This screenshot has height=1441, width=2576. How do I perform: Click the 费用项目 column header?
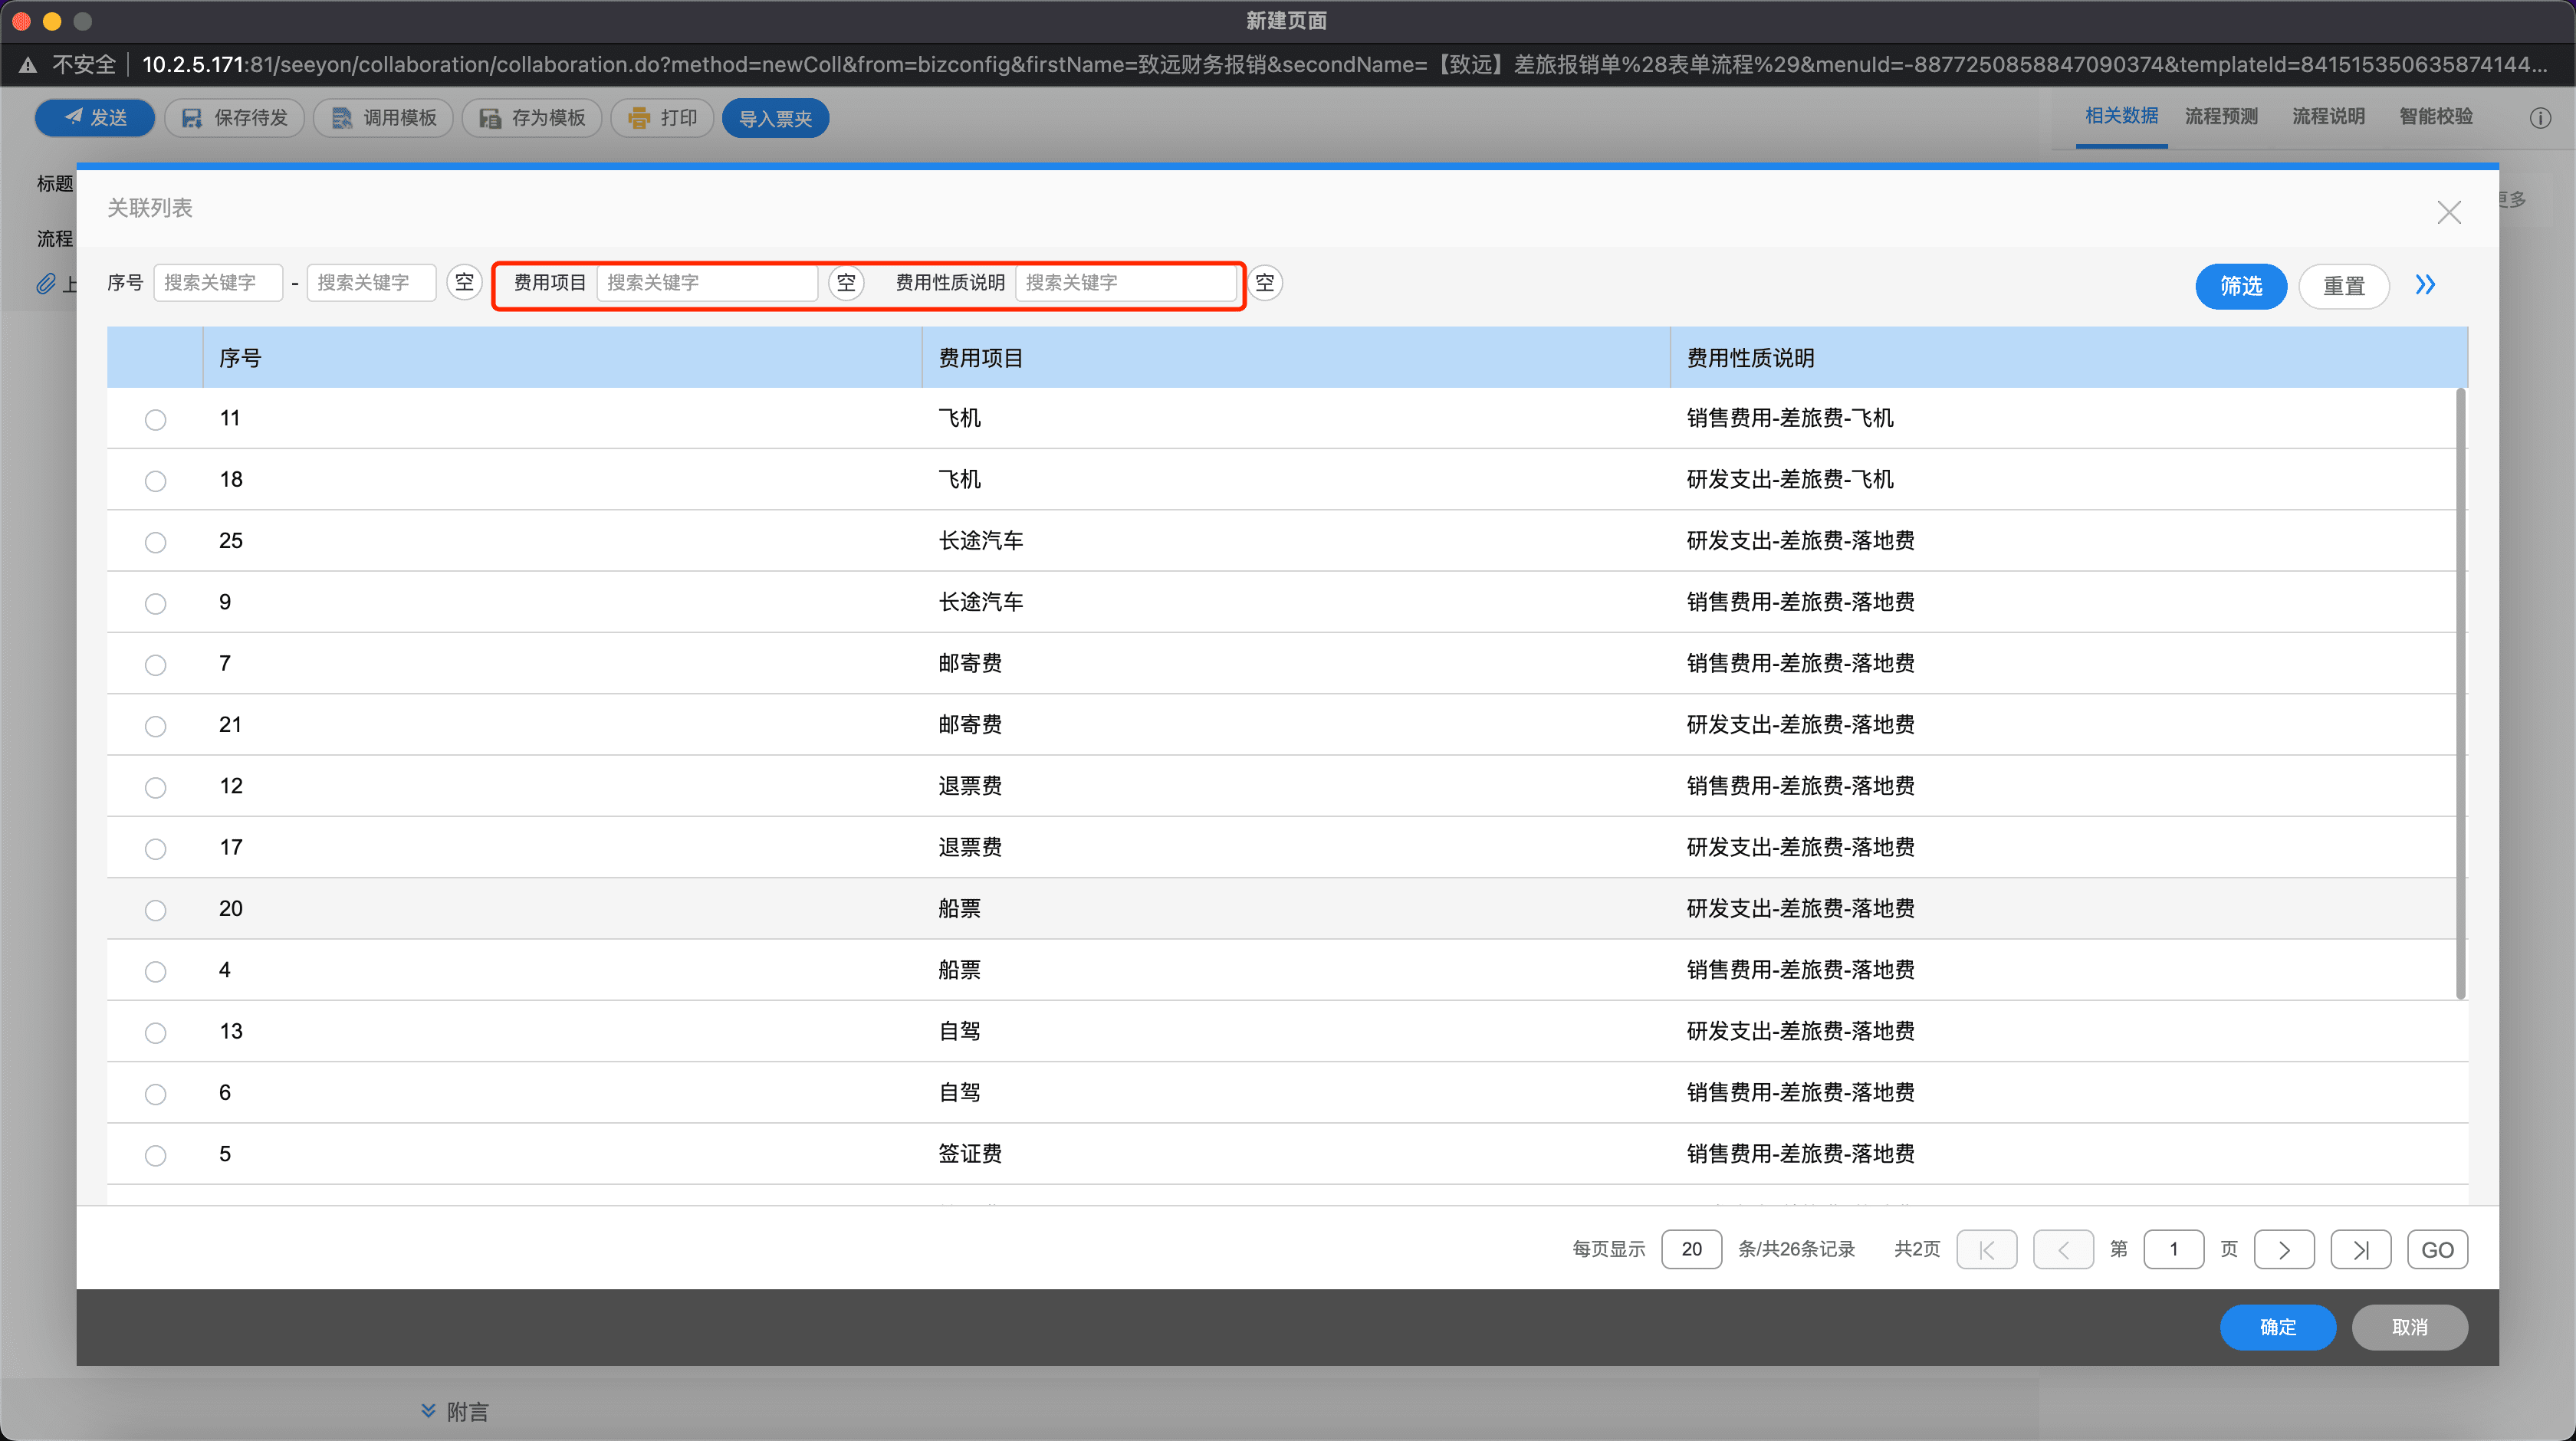[1296, 358]
